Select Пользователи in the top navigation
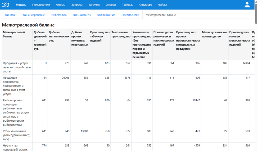The height and width of the screenshot is (151, 258). 41,5
